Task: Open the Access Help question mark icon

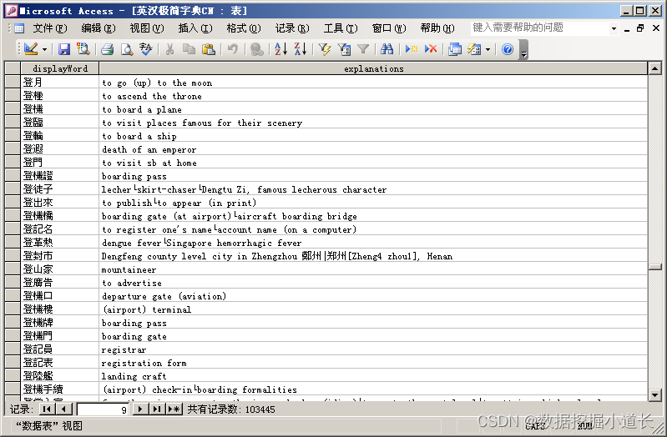Action: (x=507, y=49)
